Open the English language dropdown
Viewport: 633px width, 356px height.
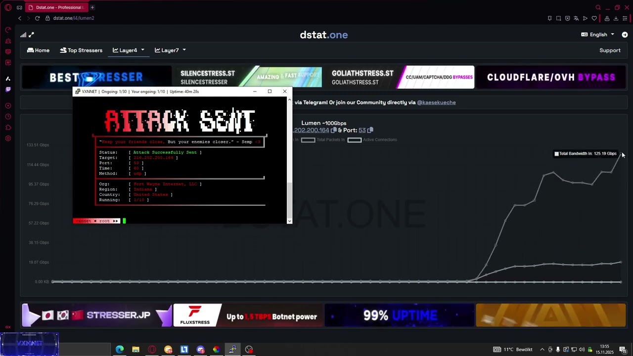(x=598, y=35)
